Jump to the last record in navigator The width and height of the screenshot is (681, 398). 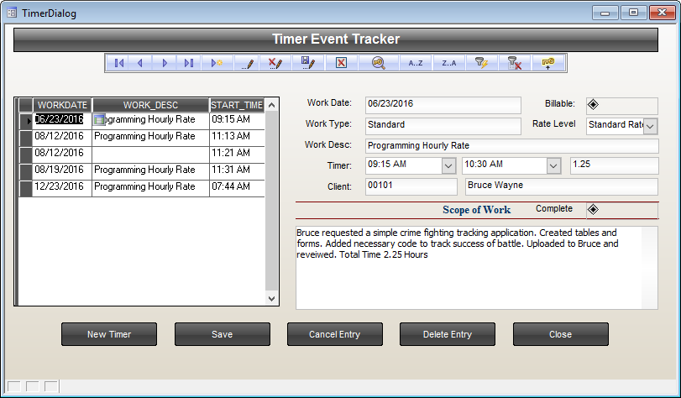pos(189,63)
